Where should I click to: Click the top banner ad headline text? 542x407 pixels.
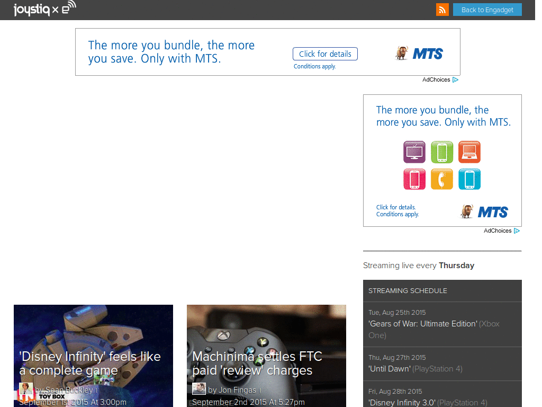pyautogui.click(x=171, y=52)
